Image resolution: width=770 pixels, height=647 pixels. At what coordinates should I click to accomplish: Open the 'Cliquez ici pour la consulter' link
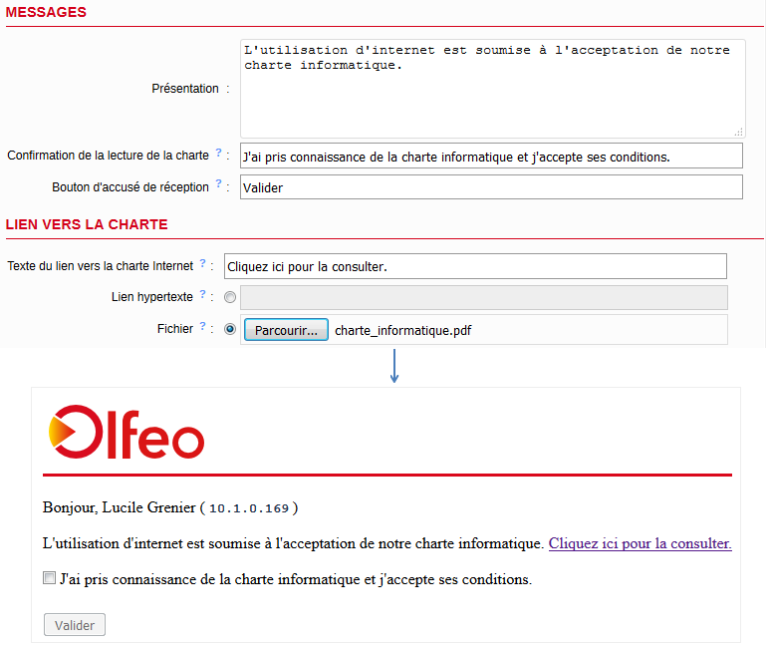(640, 544)
